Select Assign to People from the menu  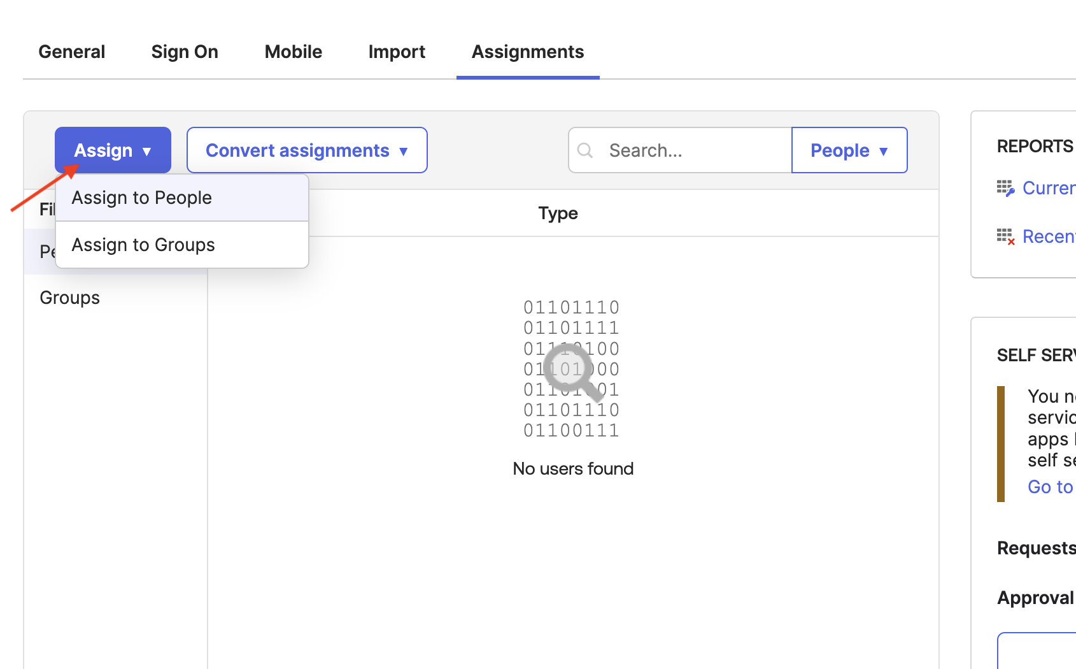[x=142, y=198]
